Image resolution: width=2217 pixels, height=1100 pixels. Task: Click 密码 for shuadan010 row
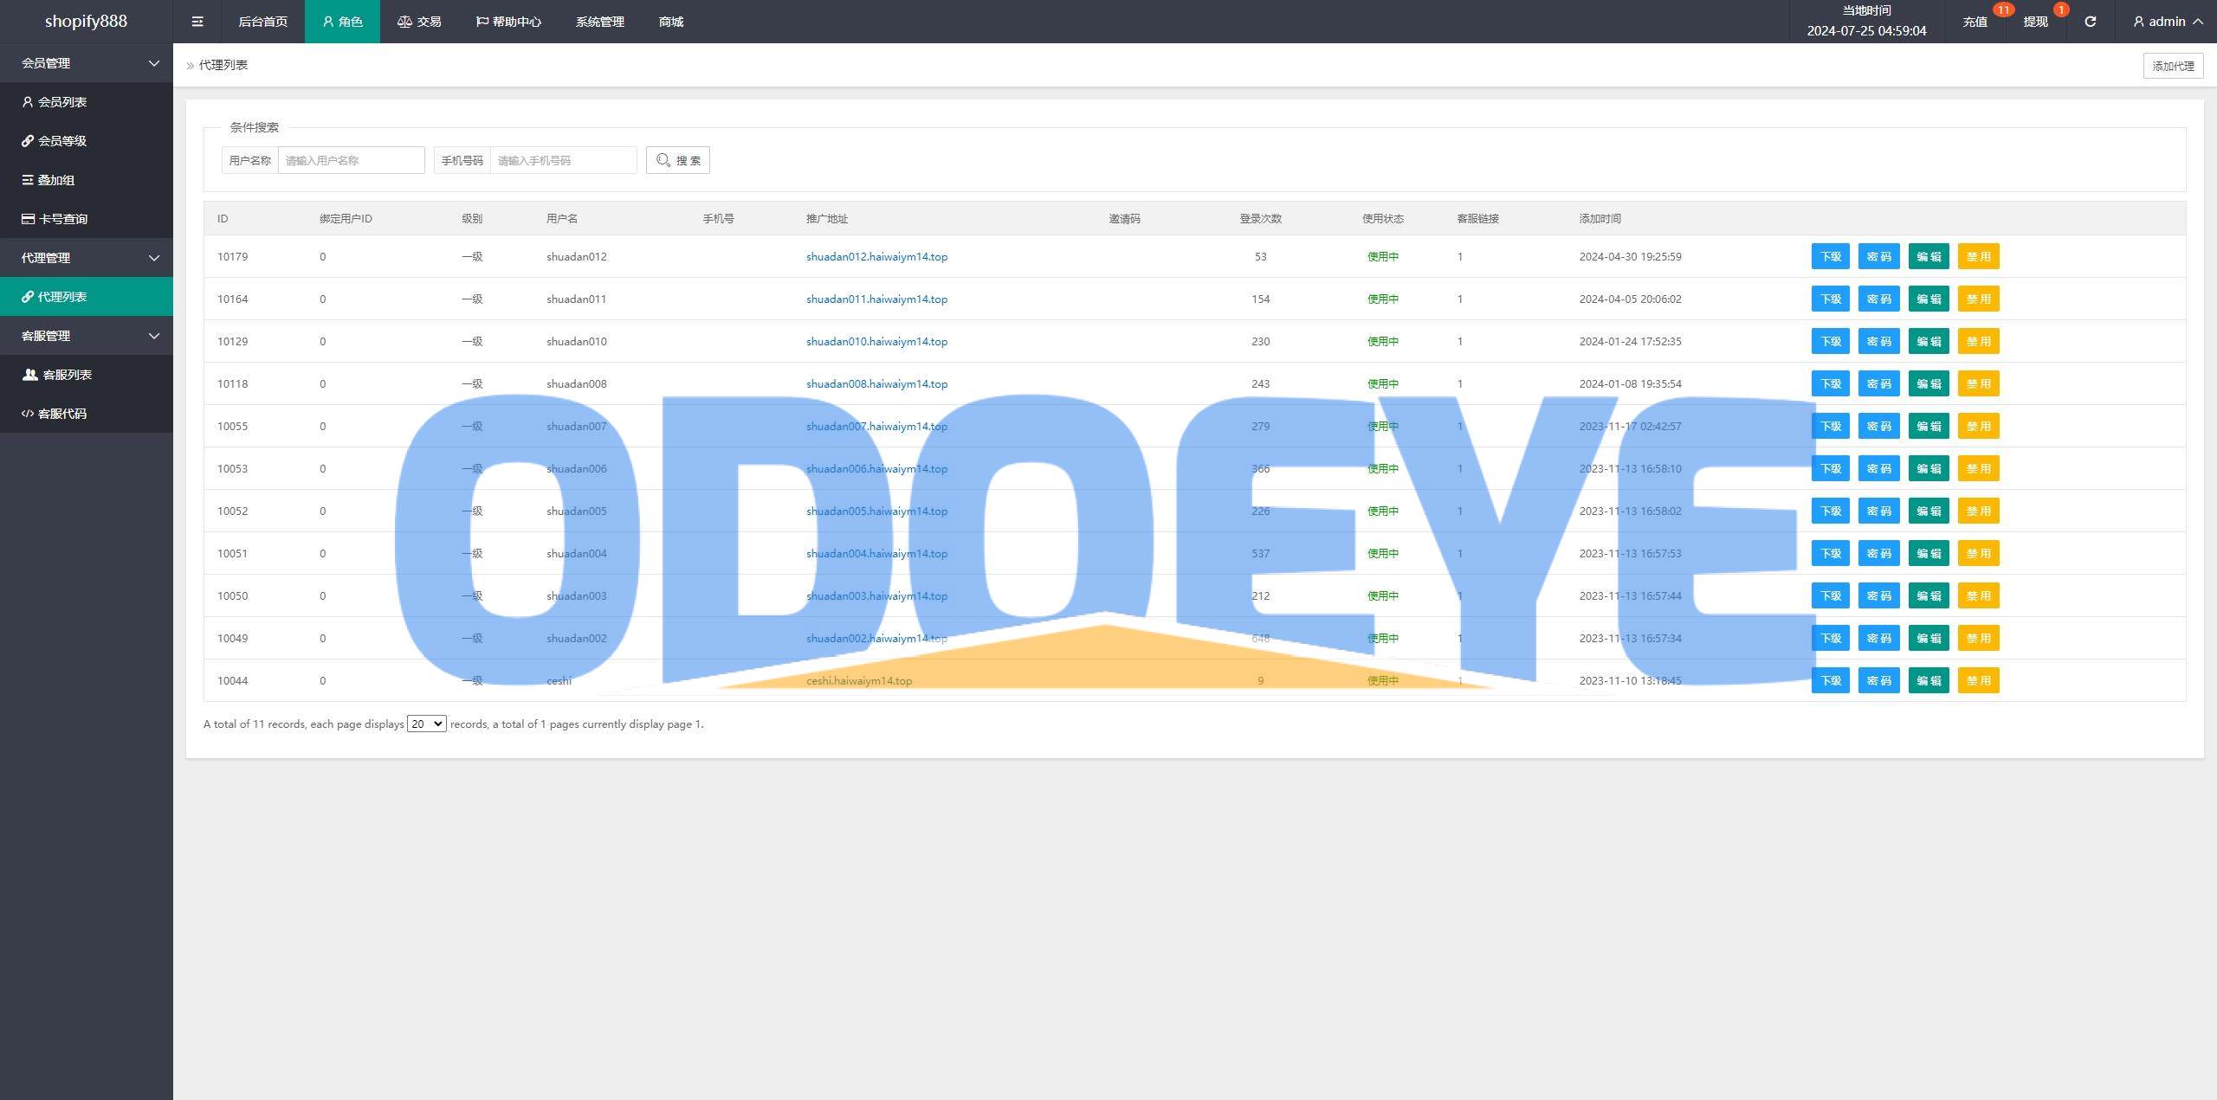click(x=1878, y=341)
